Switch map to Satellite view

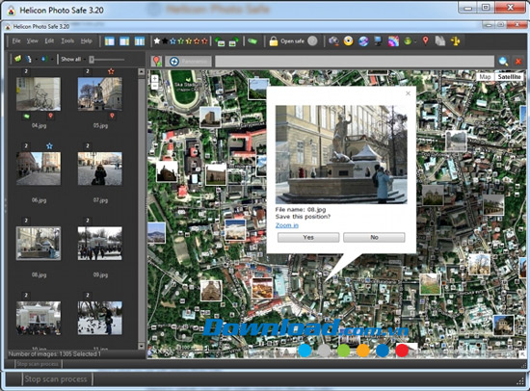509,77
